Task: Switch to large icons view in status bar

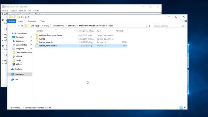Action: (185, 108)
